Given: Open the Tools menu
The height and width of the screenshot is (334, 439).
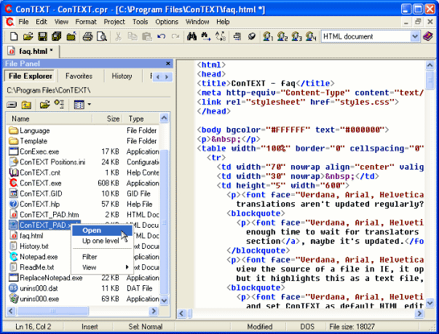Looking at the screenshot, I should [141, 22].
